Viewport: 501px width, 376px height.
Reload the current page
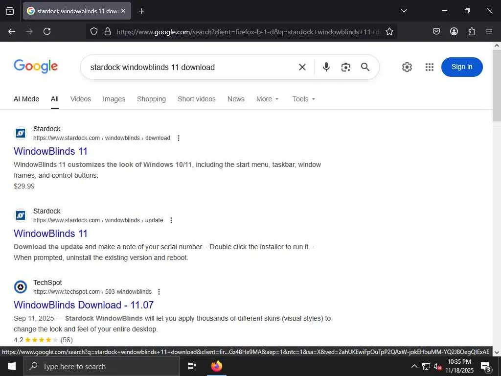47,31
